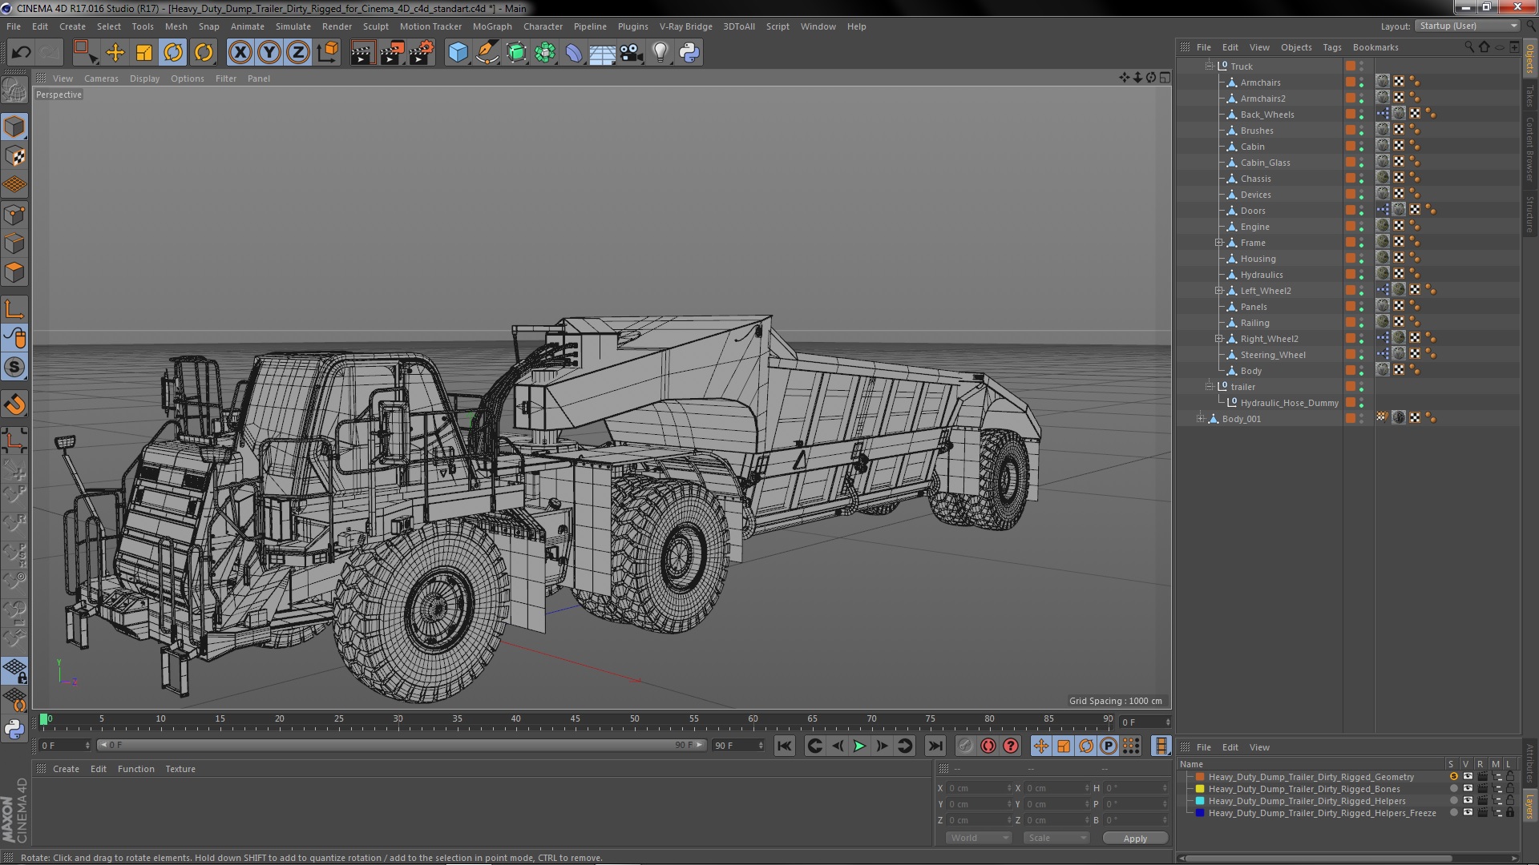The width and height of the screenshot is (1539, 865).
Task: Toggle visibility dots for Chassis object
Action: pyautogui.click(x=1361, y=179)
